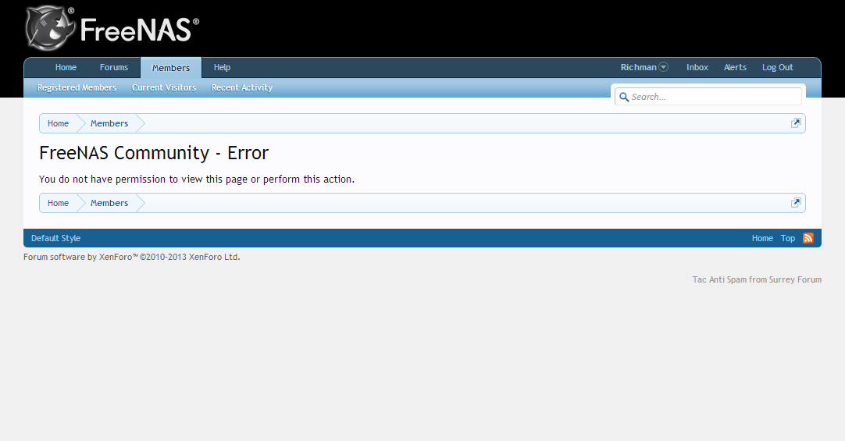Open Tac Anti Spam from Surrey Forum link
This screenshot has width=845, height=441.
tap(757, 279)
